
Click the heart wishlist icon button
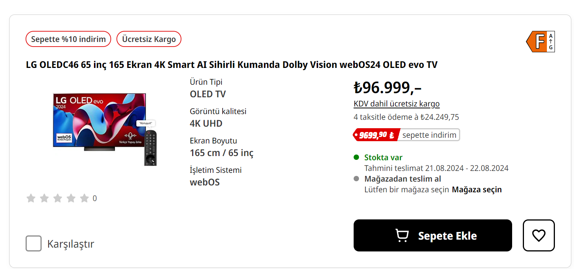click(x=538, y=235)
